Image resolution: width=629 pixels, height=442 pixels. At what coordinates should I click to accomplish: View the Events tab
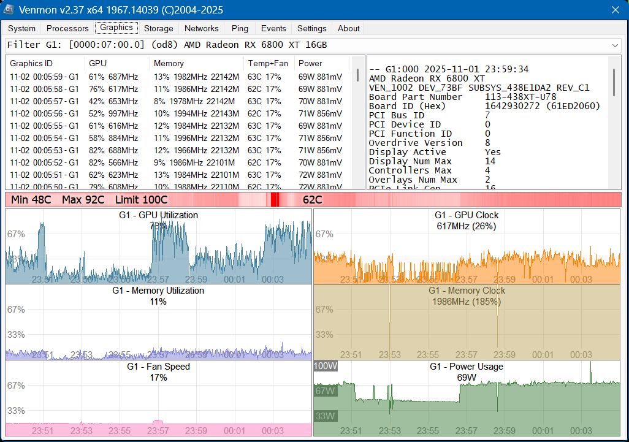tap(273, 28)
